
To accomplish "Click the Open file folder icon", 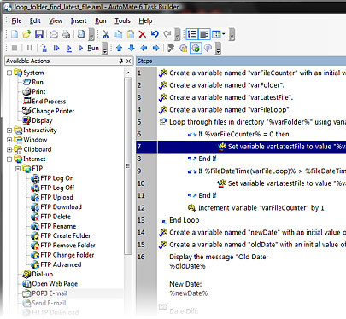I will point(26,34).
